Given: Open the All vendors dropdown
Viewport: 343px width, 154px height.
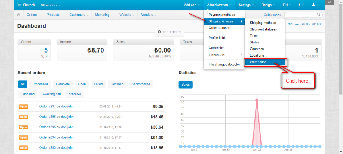Looking at the screenshot, I should pos(51,5).
